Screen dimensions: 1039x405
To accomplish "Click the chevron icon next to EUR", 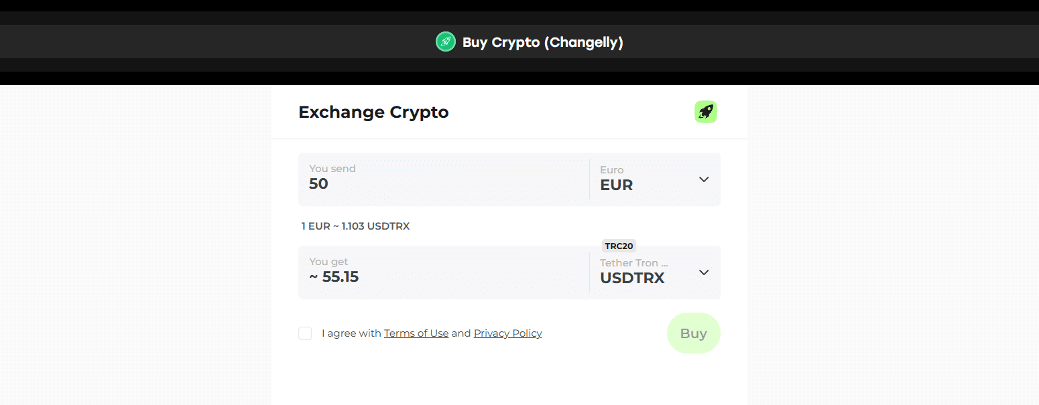I will 704,179.
